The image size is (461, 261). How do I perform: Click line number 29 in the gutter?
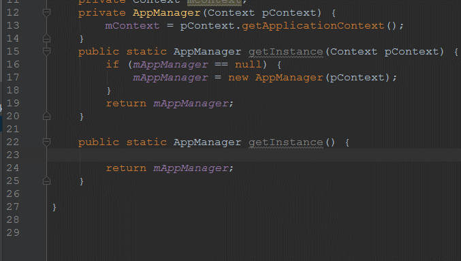[x=13, y=233]
